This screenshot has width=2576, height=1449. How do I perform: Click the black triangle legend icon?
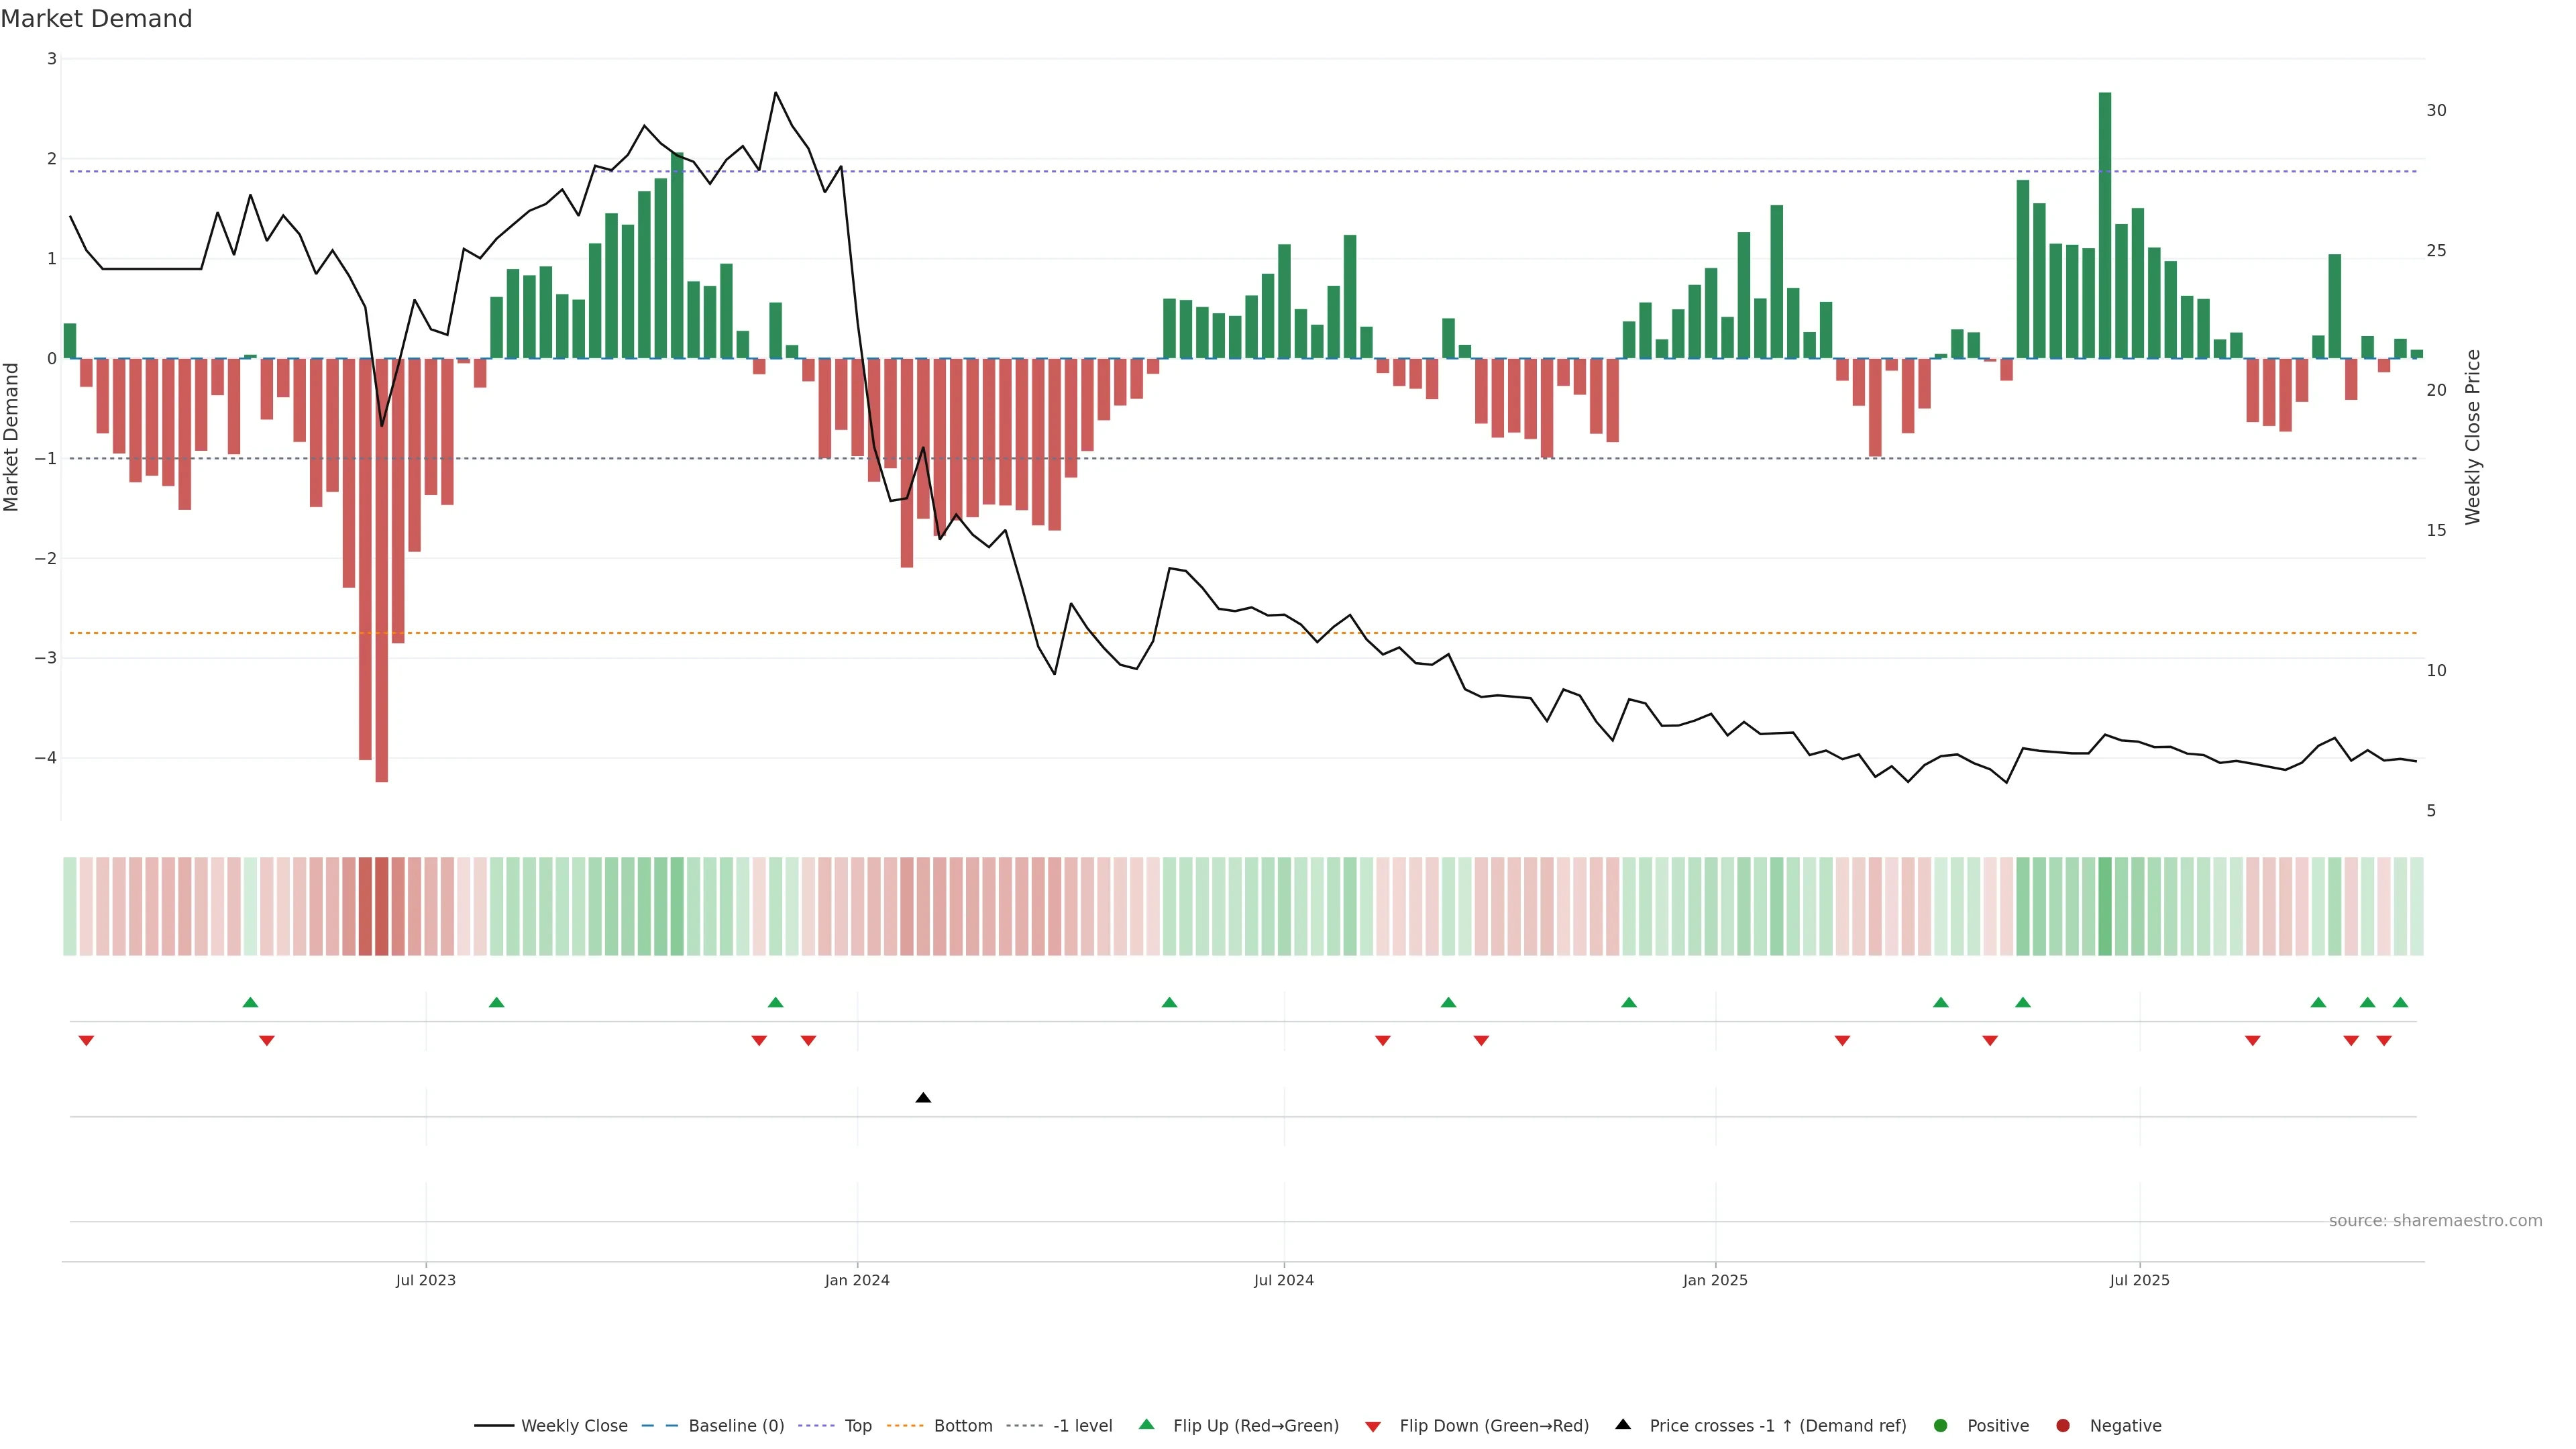(1623, 1424)
